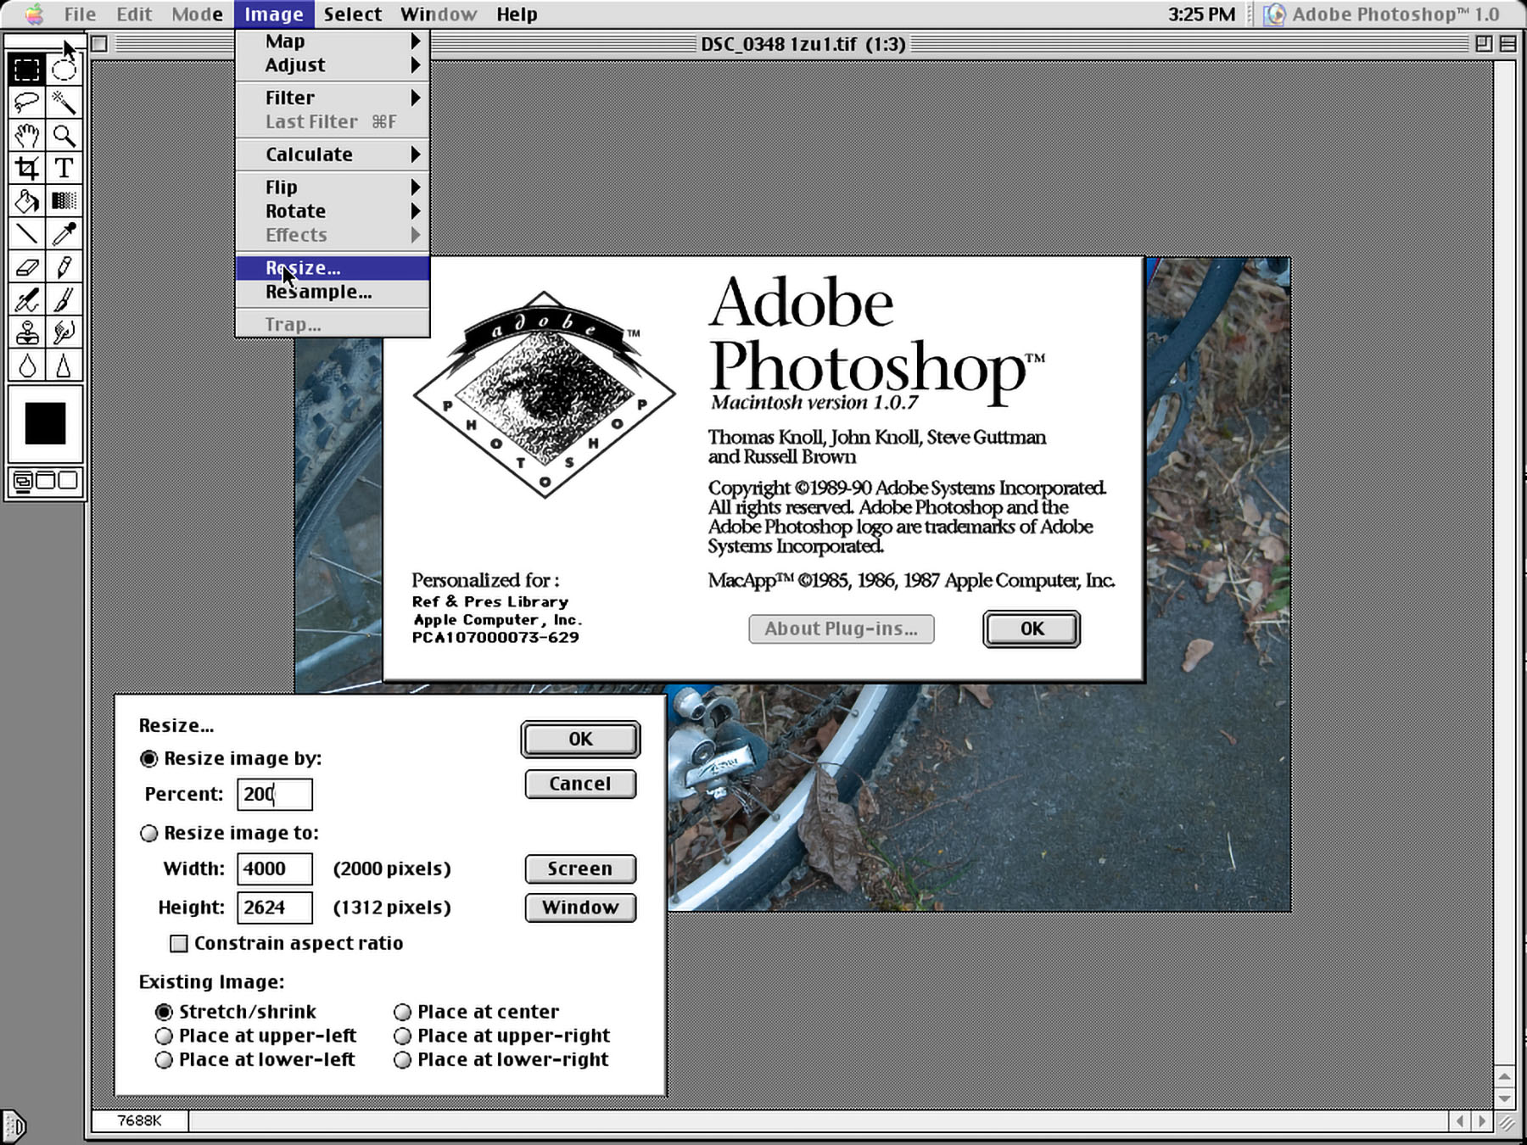Select the Paintbrush tool
1527x1145 pixels.
[x=64, y=300]
